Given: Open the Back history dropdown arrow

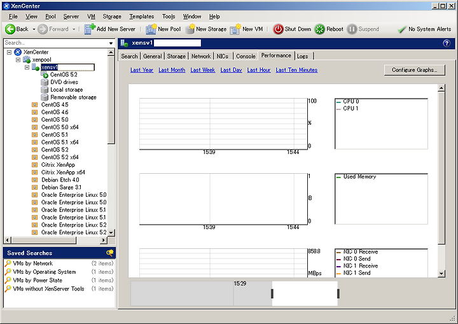Looking at the screenshot, I should pos(34,29).
